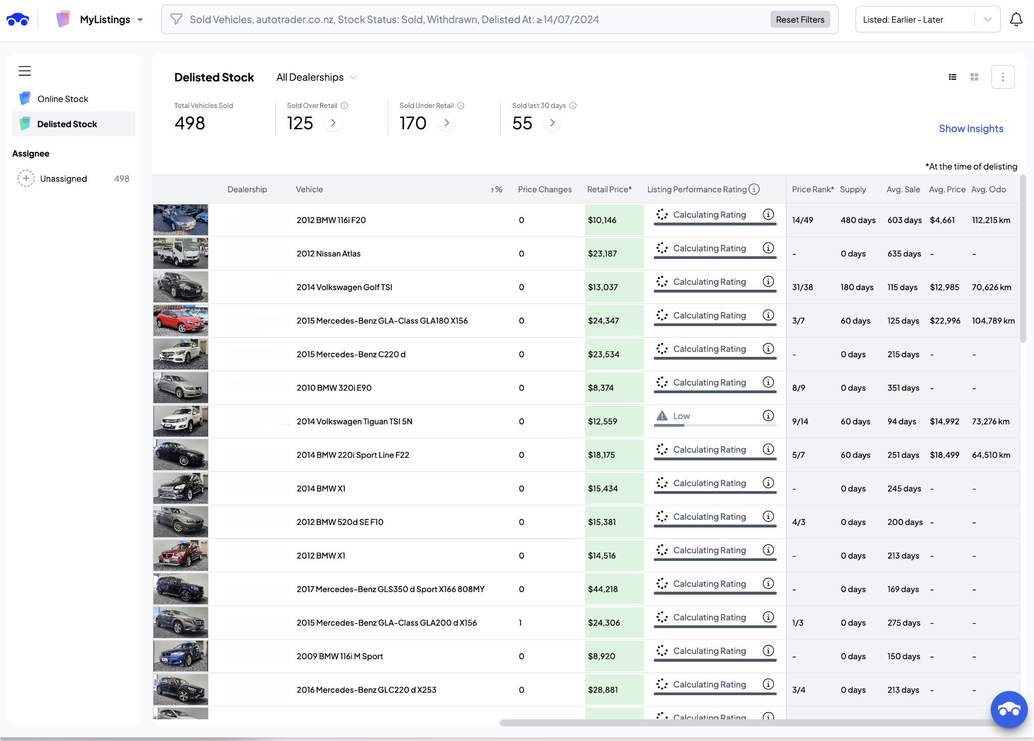This screenshot has height=741, width=1034.
Task: Open rating info for 2016 Mercedes-Benz GLC220 d
Action: click(768, 684)
